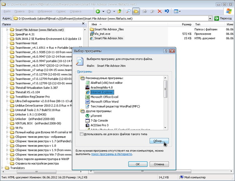The height and width of the screenshot is (181, 235).
Task: Expand the Vit Fix folder node
Action: coord(7,128)
